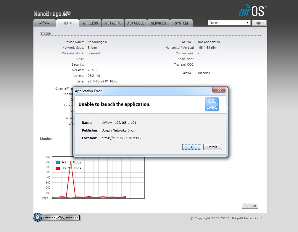Click the 'Not Associated' AP MAC value
Image resolution: width=298 pixels, height=232 pixels.
click(x=209, y=42)
